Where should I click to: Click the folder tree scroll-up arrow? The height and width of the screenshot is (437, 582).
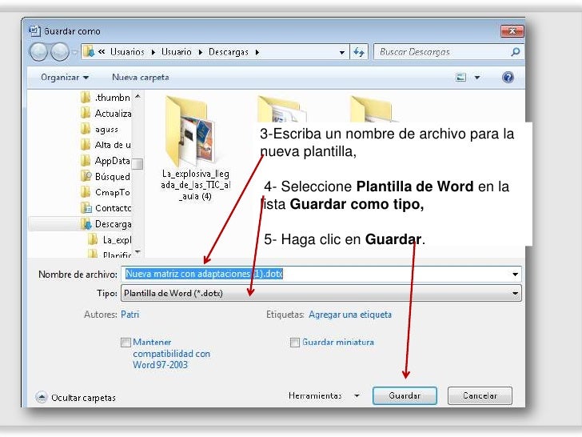(x=138, y=96)
